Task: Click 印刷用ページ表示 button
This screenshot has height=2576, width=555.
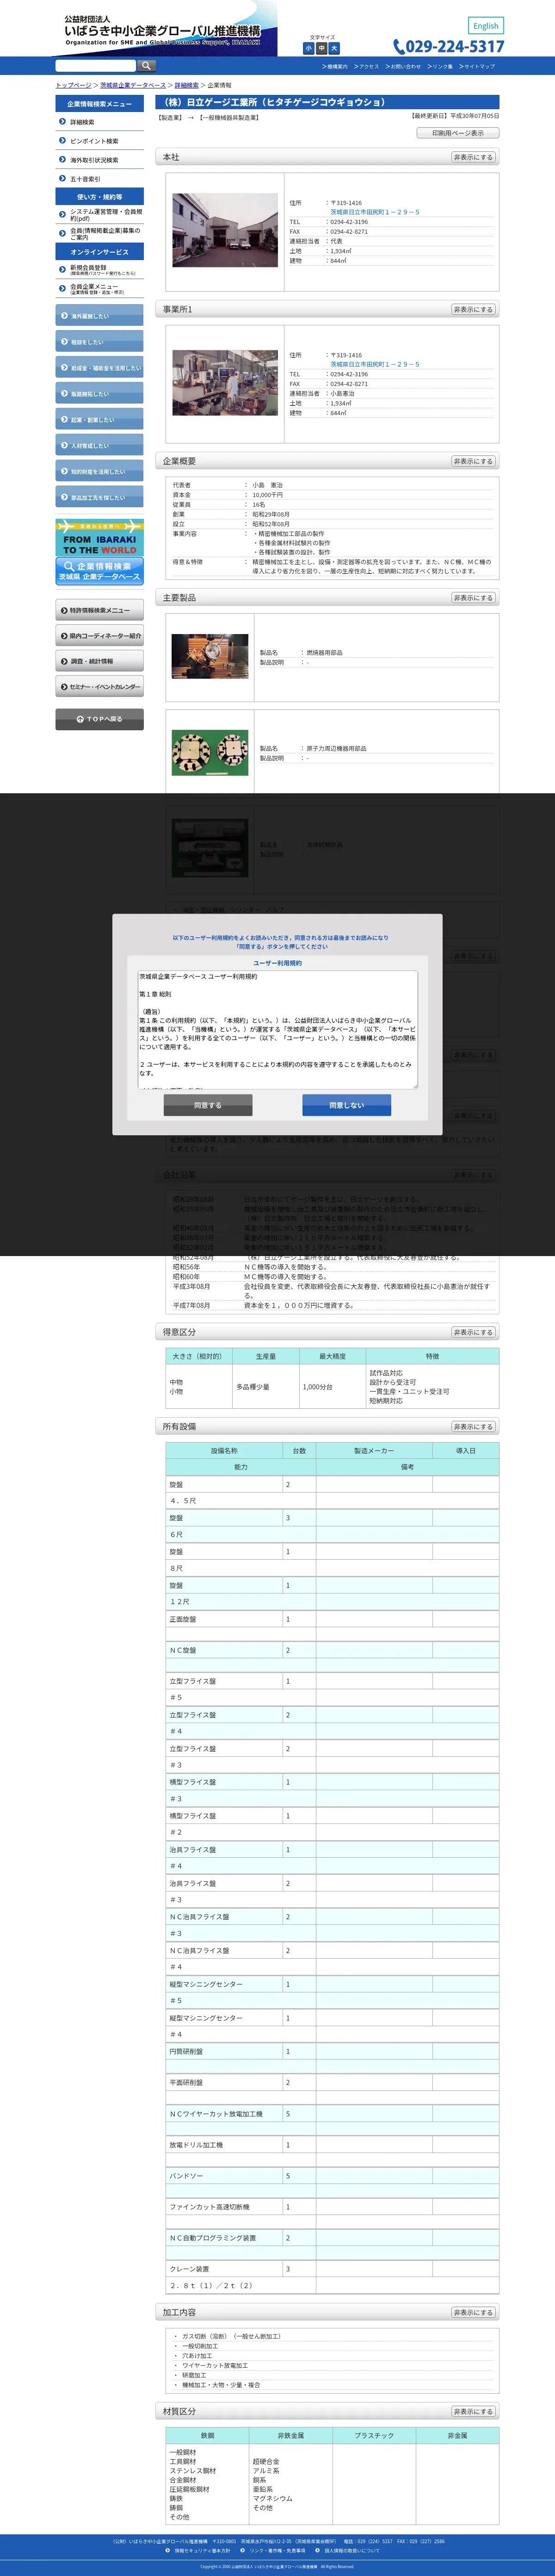Action: (458, 133)
